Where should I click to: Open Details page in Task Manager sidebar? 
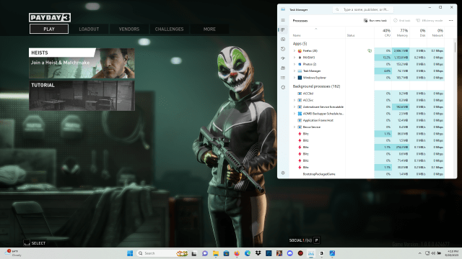[283, 78]
